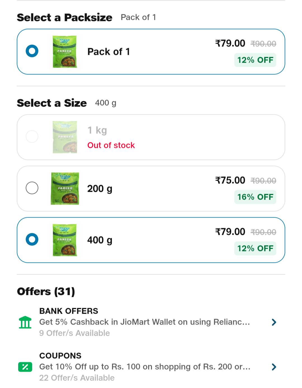Image resolution: width=302 pixels, height=388 pixels.
Task: Tap the 400 g paneer product image
Action: coord(65,240)
